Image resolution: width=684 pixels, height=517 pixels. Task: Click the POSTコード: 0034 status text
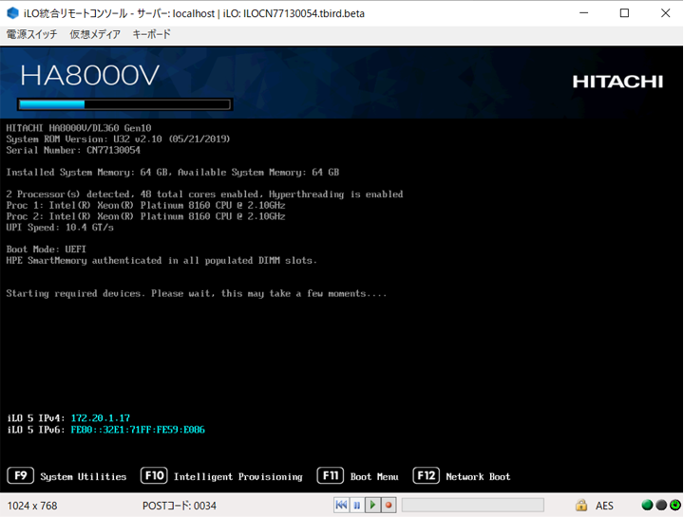180,506
